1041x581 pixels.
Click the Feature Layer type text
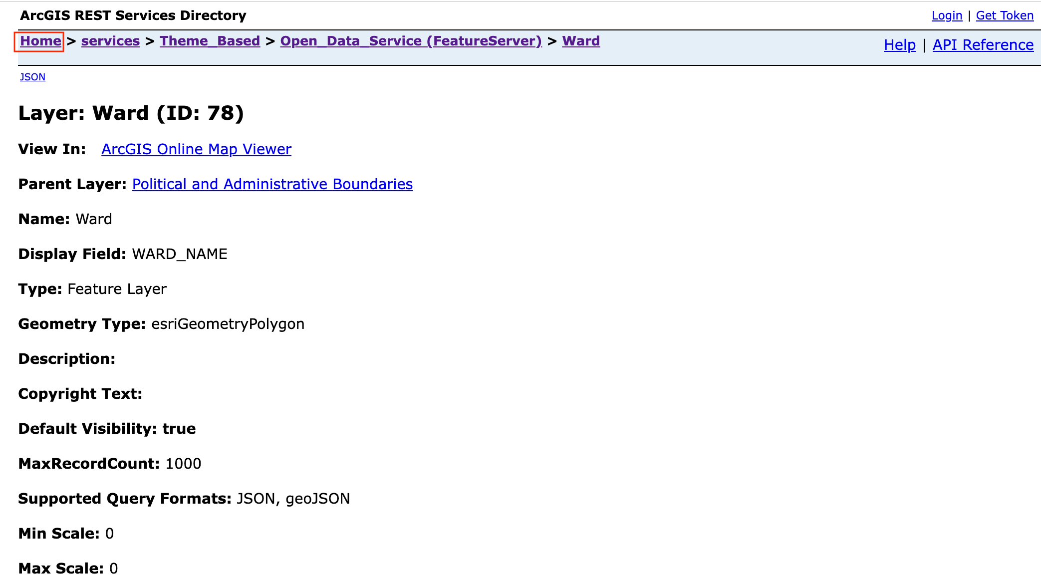[x=117, y=289]
